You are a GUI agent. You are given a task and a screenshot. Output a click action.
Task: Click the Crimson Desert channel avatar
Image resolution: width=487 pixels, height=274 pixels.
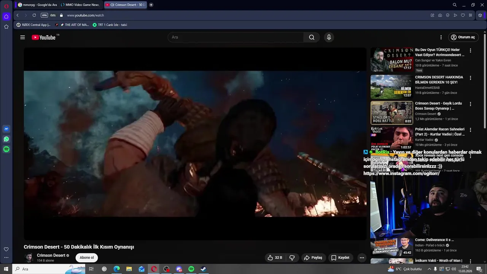coord(29,258)
